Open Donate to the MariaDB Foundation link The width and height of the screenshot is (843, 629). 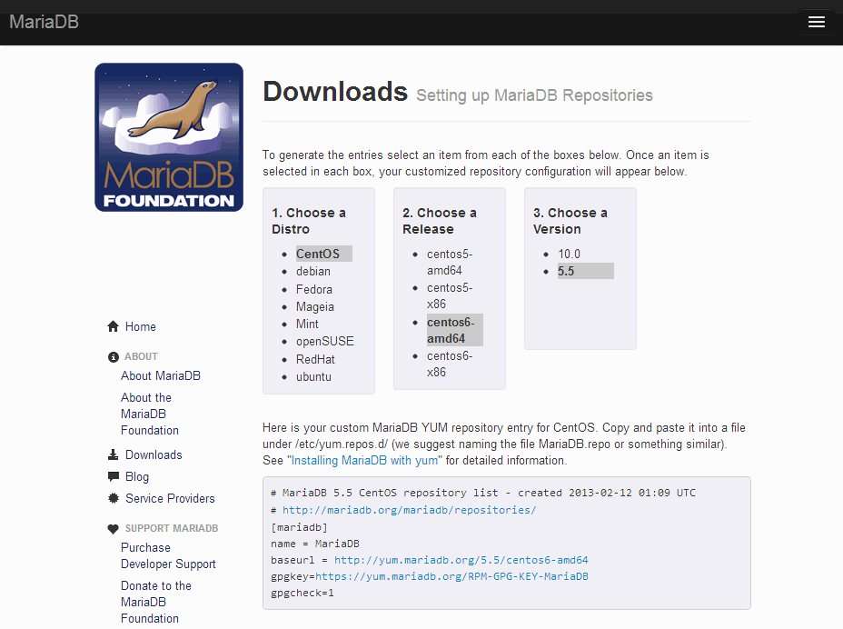click(156, 602)
